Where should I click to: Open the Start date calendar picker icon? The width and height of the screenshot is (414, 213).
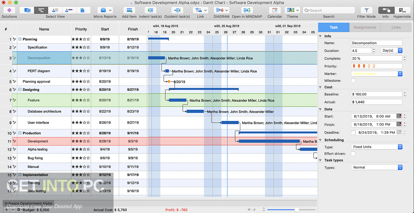399,116
